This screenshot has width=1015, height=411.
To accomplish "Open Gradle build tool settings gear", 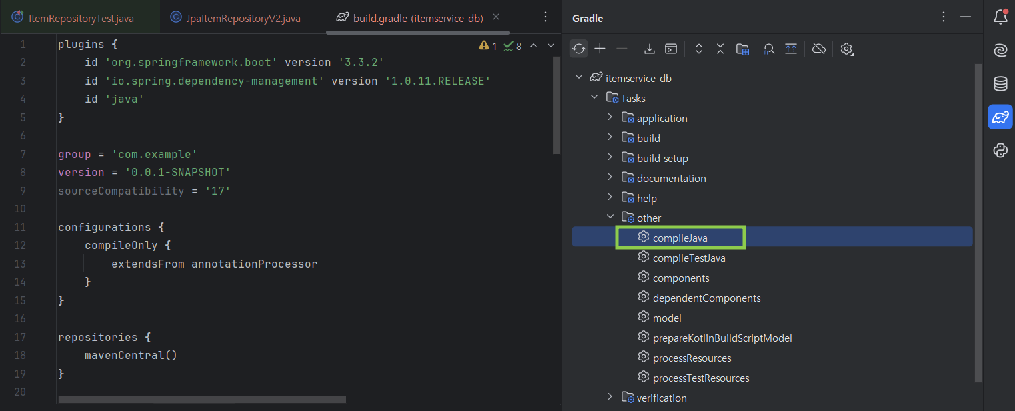I will (x=847, y=49).
